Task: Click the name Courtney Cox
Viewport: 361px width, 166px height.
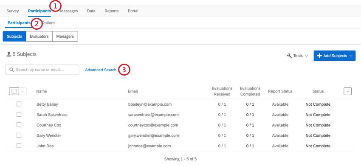Action: point(49,125)
